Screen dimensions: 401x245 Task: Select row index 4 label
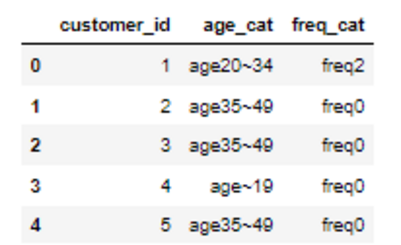click(35, 225)
